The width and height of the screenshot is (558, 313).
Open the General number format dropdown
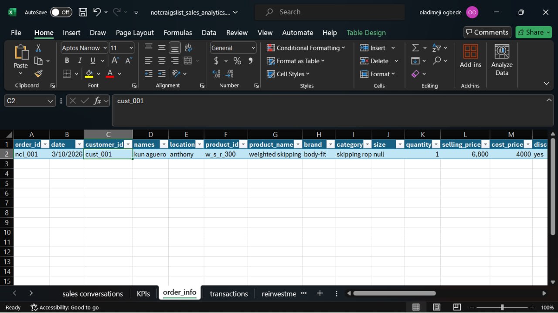(x=253, y=48)
